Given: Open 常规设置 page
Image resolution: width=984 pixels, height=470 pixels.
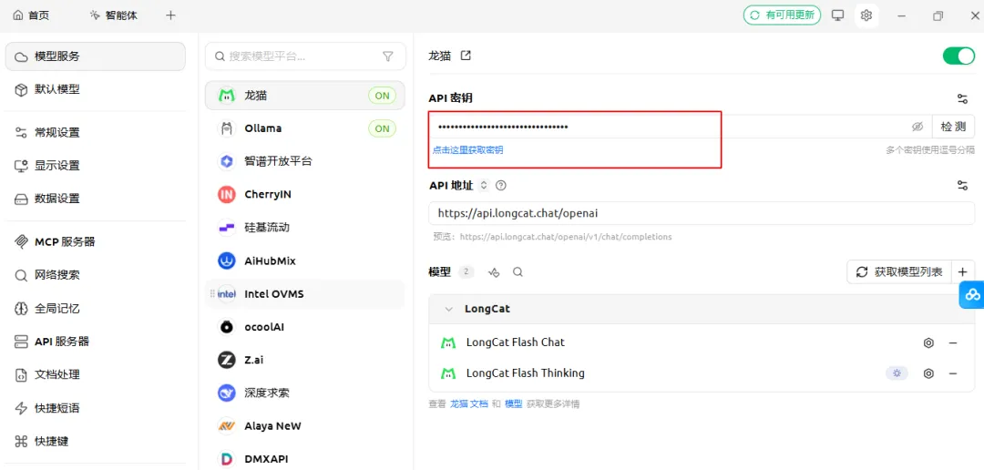Looking at the screenshot, I should pos(96,133).
